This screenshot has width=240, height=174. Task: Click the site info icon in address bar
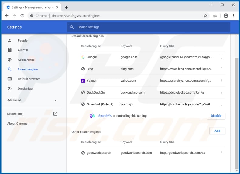pyautogui.click(x=32, y=16)
